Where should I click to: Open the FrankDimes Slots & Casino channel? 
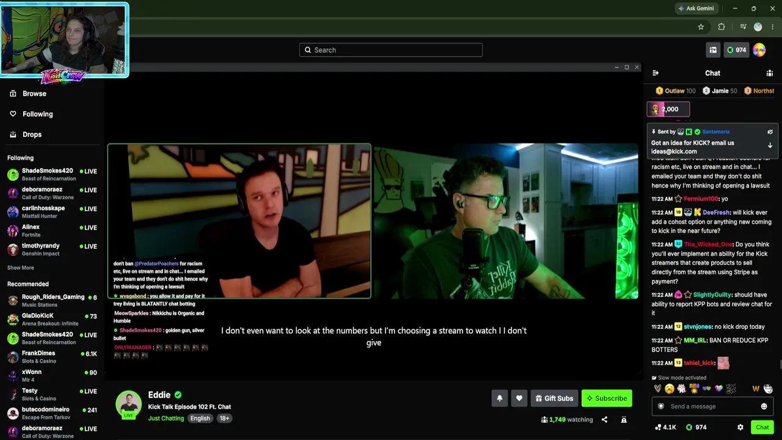[52, 357]
